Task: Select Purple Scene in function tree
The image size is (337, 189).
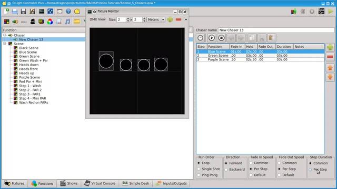Action: tap(29, 77)
